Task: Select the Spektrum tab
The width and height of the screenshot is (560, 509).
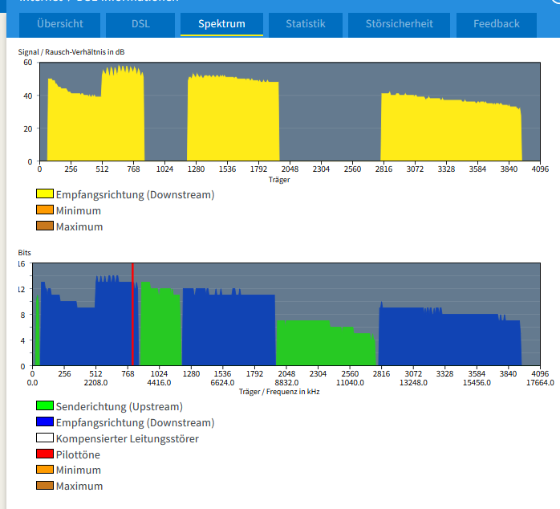Action: coord(221,24)
